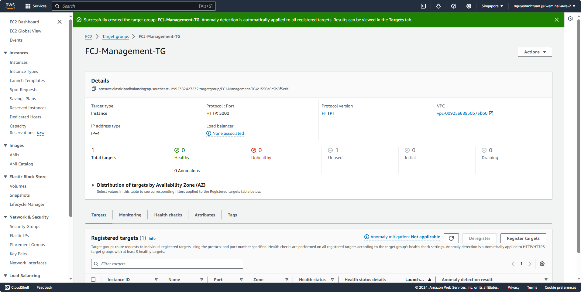This screenshot has width=581, height=292.
Task: Open table preferences gear above the targets table
Action: [x=542, y=264]
